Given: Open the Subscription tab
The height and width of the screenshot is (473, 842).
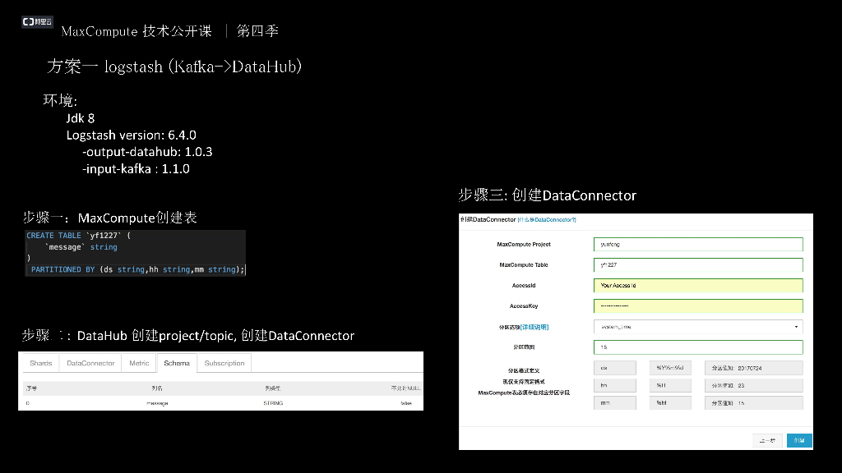Looking at the screenshot, I should pyautogui.click(x=224, y=363).
